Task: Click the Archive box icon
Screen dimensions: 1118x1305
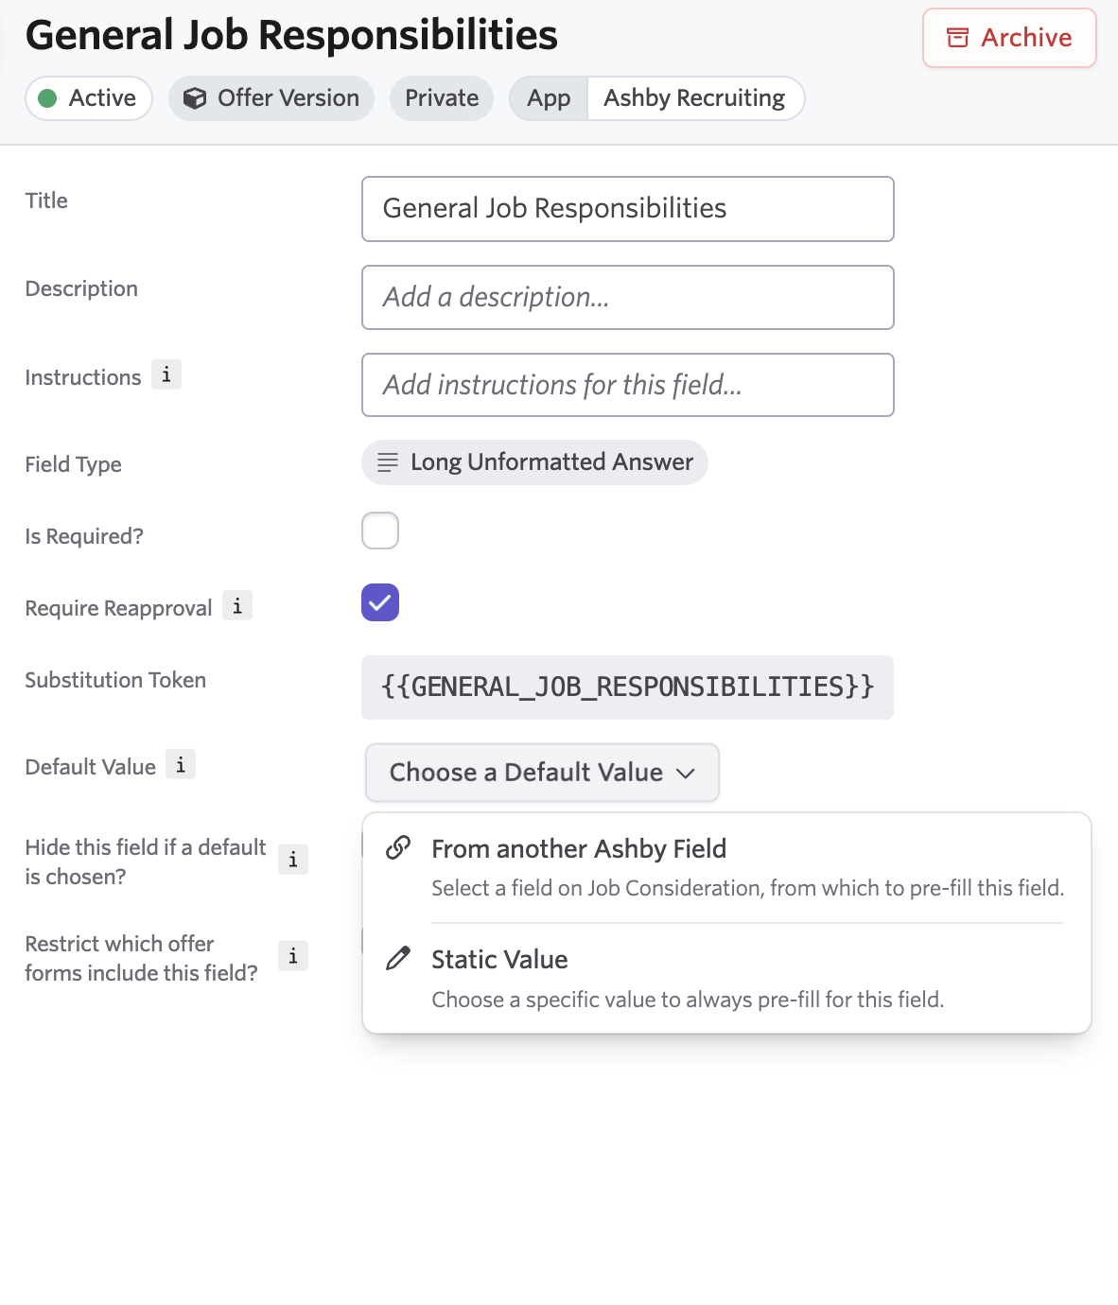Action: (x=957, y=38)
